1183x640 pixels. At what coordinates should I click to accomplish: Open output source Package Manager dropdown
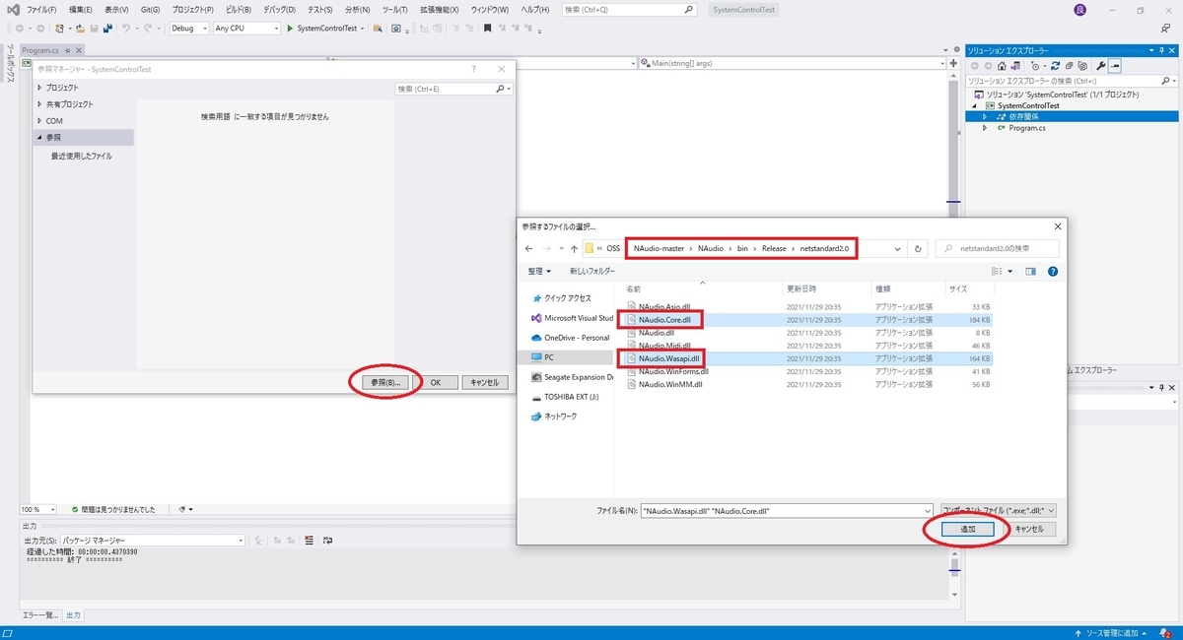152,541
